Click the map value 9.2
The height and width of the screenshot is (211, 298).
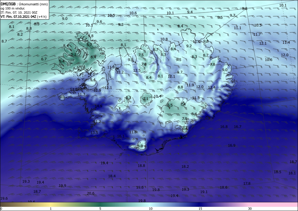189,46
